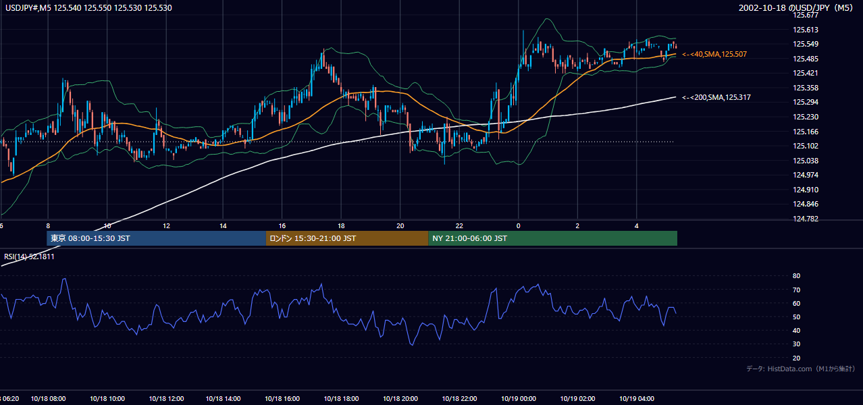Click price axis value 124.846
The image size is (863, 405).
pos(806,204)
